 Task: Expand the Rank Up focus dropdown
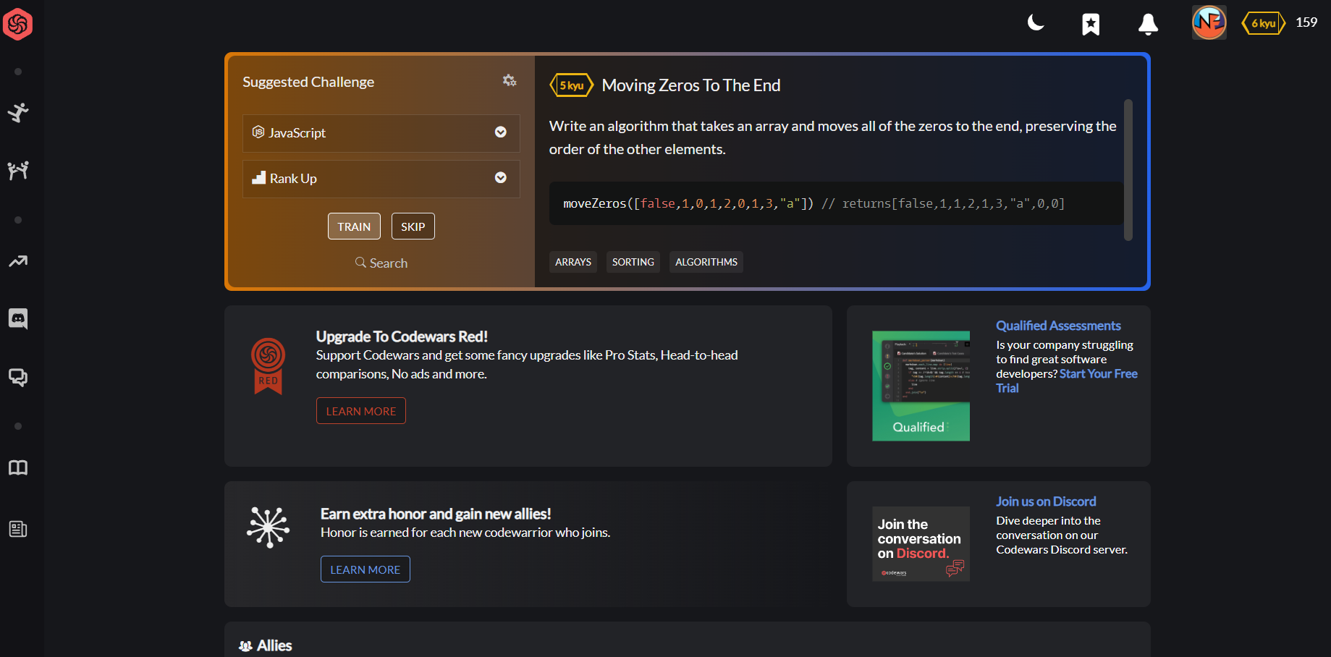(x=381, y=179)
